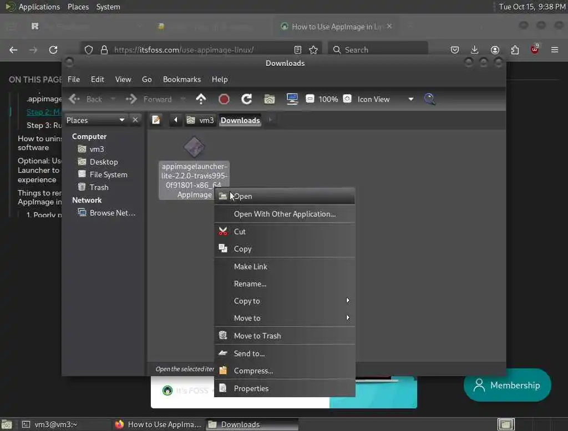Viewport: 568px width, 431px height.
Task: Open the Applications panel menu
Action: (39, 7)
